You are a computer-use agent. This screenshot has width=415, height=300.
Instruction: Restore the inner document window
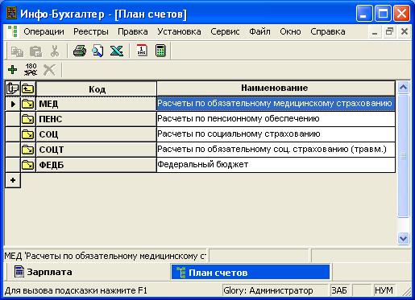tap(389, 32)
